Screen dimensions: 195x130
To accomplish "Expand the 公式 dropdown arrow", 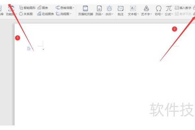I will coord(172,14).
